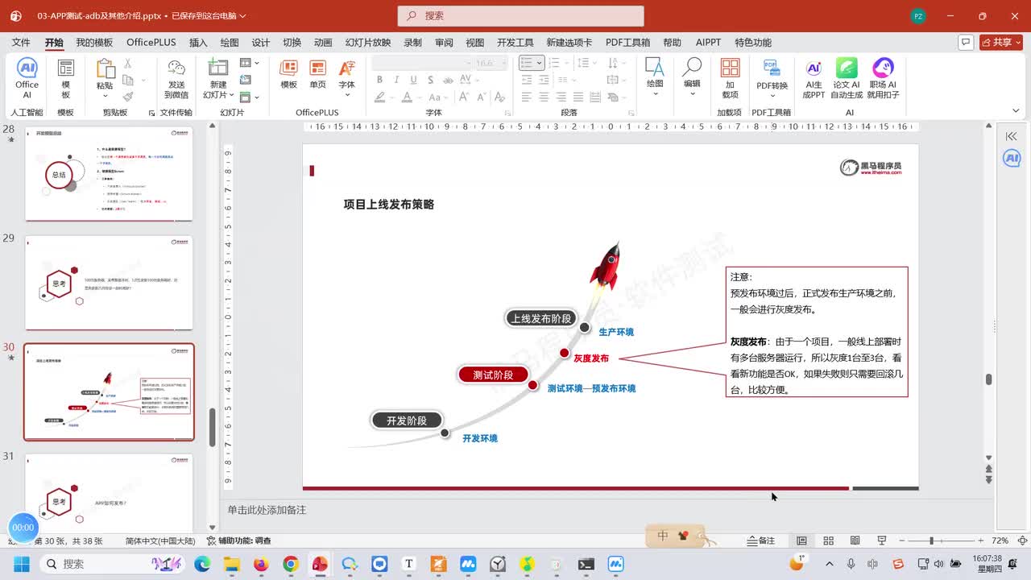Open the slide section dropdown

[x=250, y=97]
